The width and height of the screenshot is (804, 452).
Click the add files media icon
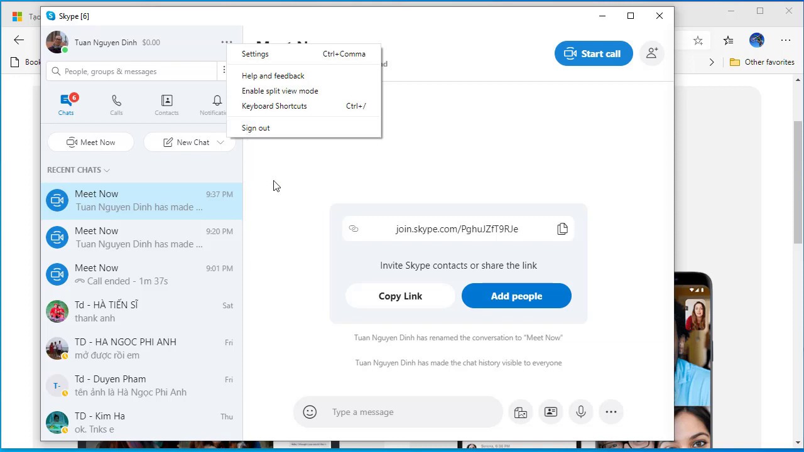[521, 412]
